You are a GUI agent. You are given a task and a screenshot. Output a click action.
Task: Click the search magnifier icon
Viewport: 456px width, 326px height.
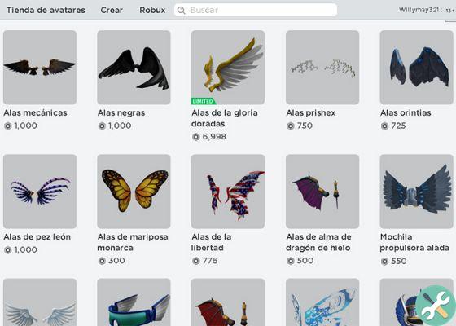click(x=181, y=11)
